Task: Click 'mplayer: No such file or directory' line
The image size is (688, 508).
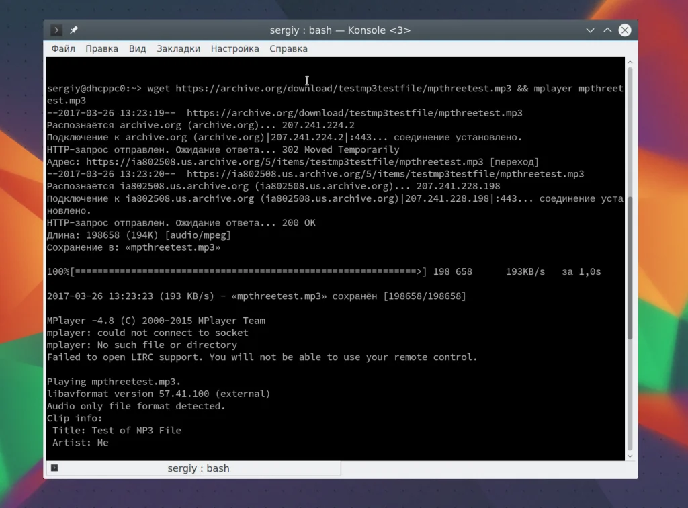Action: click(142, 345)
